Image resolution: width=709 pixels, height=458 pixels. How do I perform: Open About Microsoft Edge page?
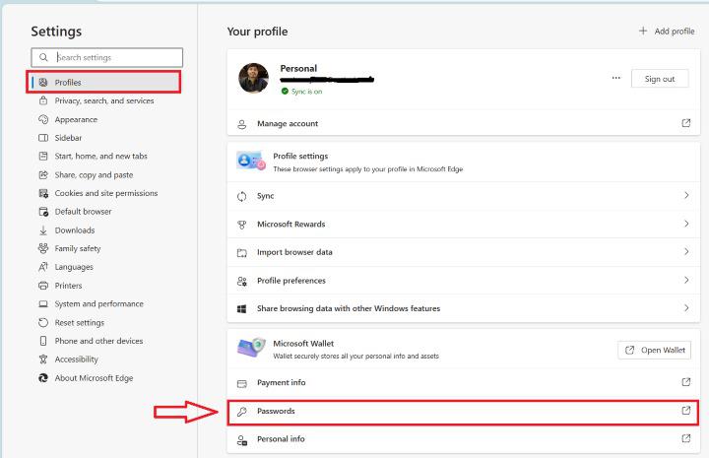pyautogui.click(x=94, y=378)
